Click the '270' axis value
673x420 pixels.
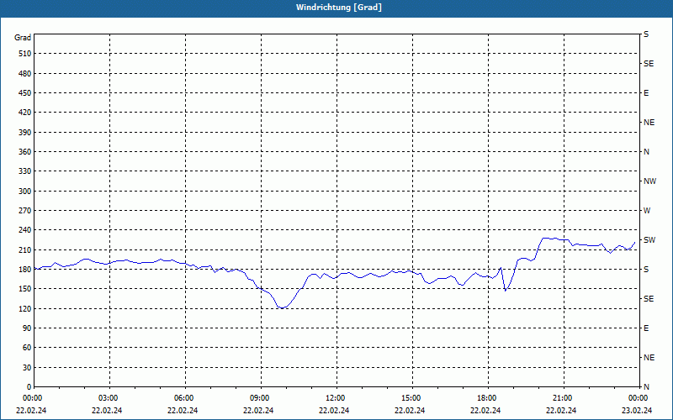click(26, 211)
